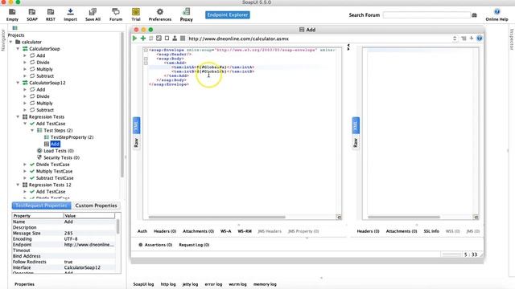Click the Navigator side panel label
This screenshot has height=289, width=515.
pyautogui.click(x=3, y=40)
